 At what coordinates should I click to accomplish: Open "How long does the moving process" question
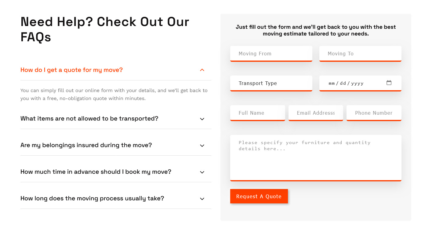coord(92,198)
